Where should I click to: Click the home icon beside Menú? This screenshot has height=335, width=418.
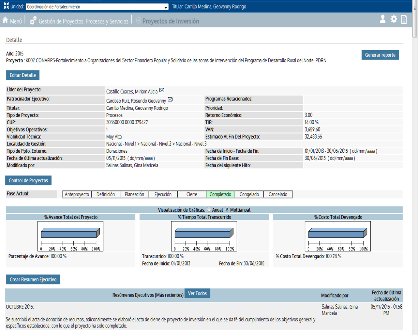point(5,20)
